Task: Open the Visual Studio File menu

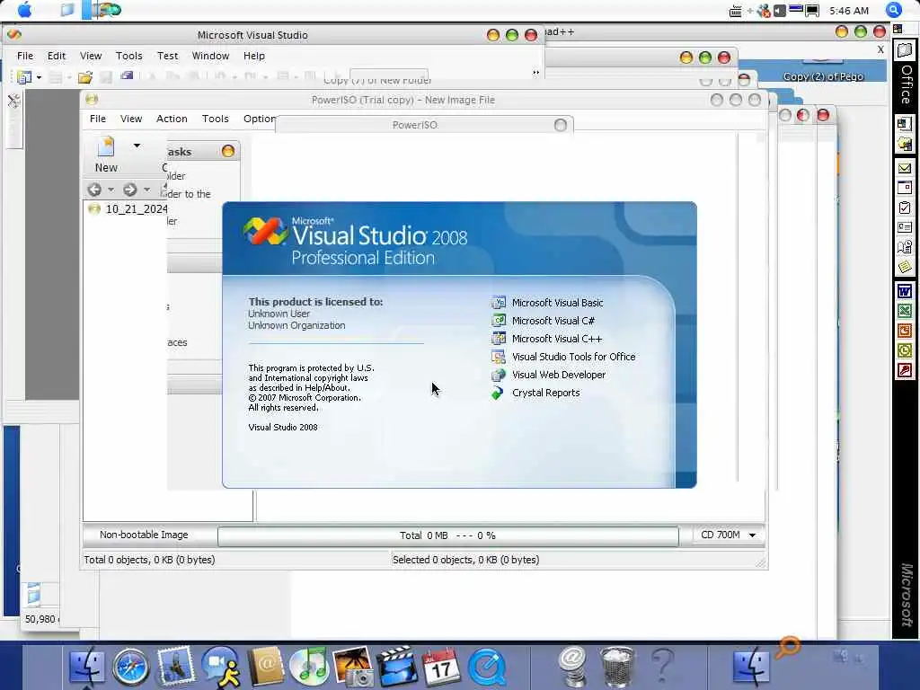Action: tap(24, 56)
